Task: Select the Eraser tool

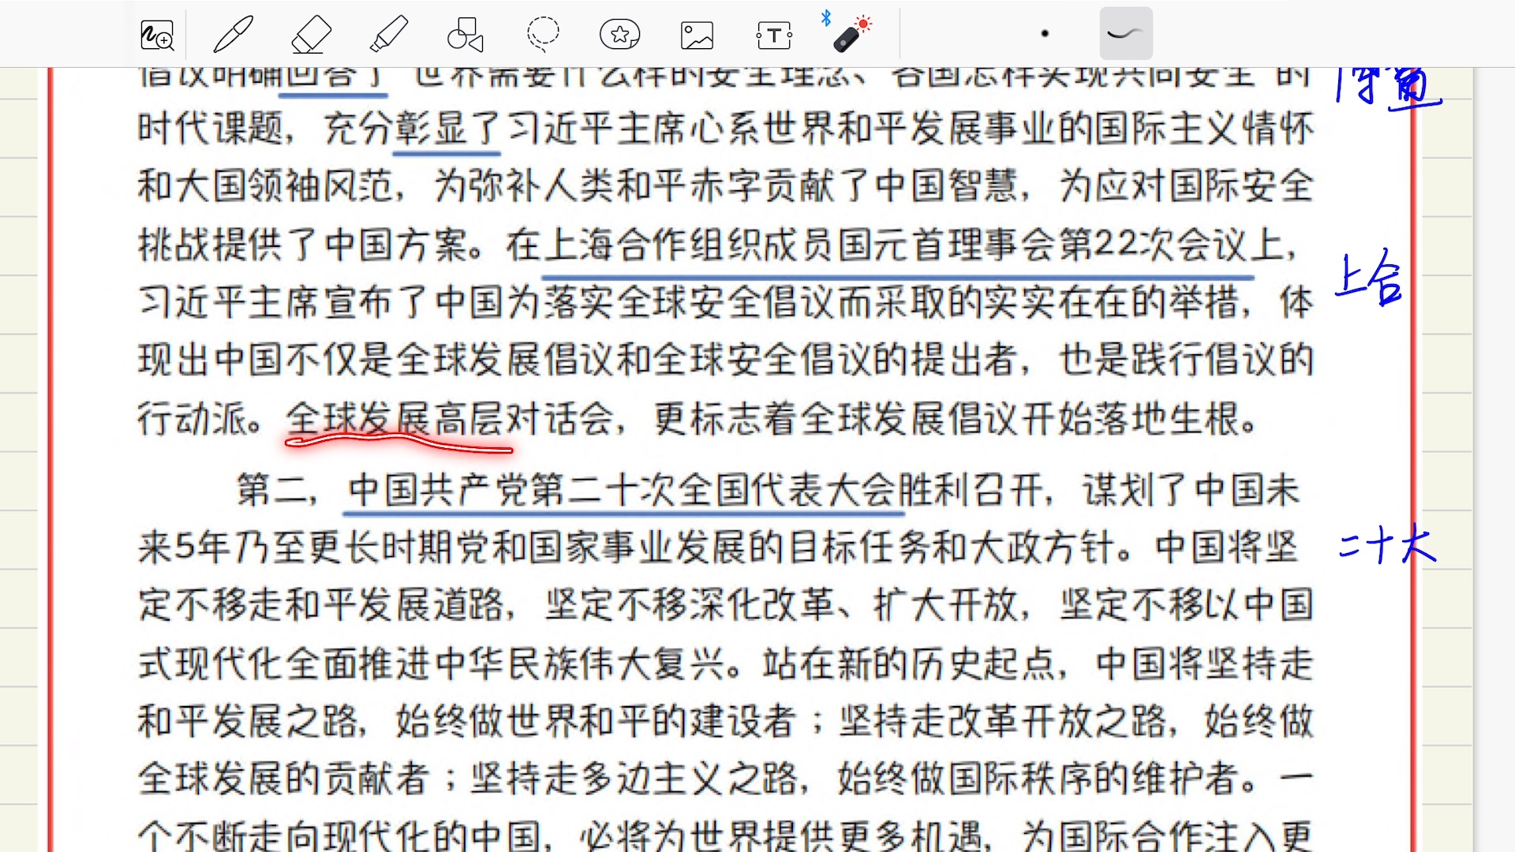Action: 310,35
